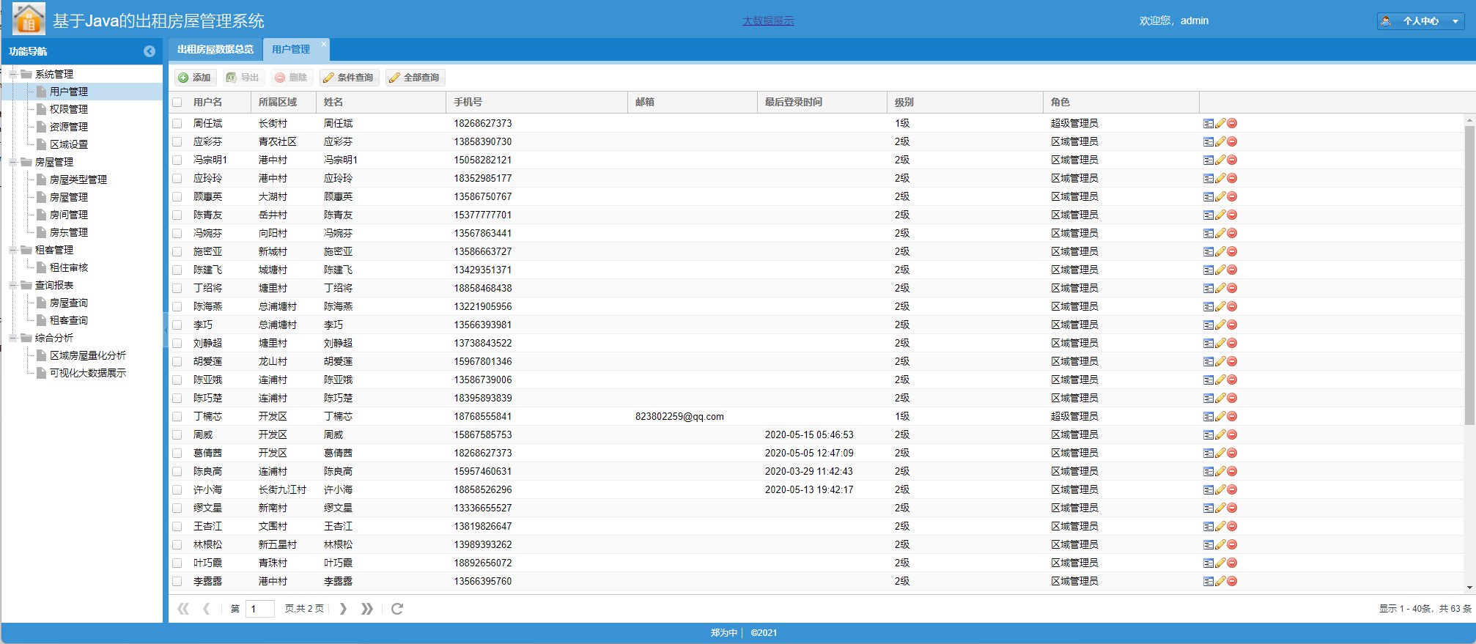
Task: Click the 手机号 column header
Action: (536, 103)
